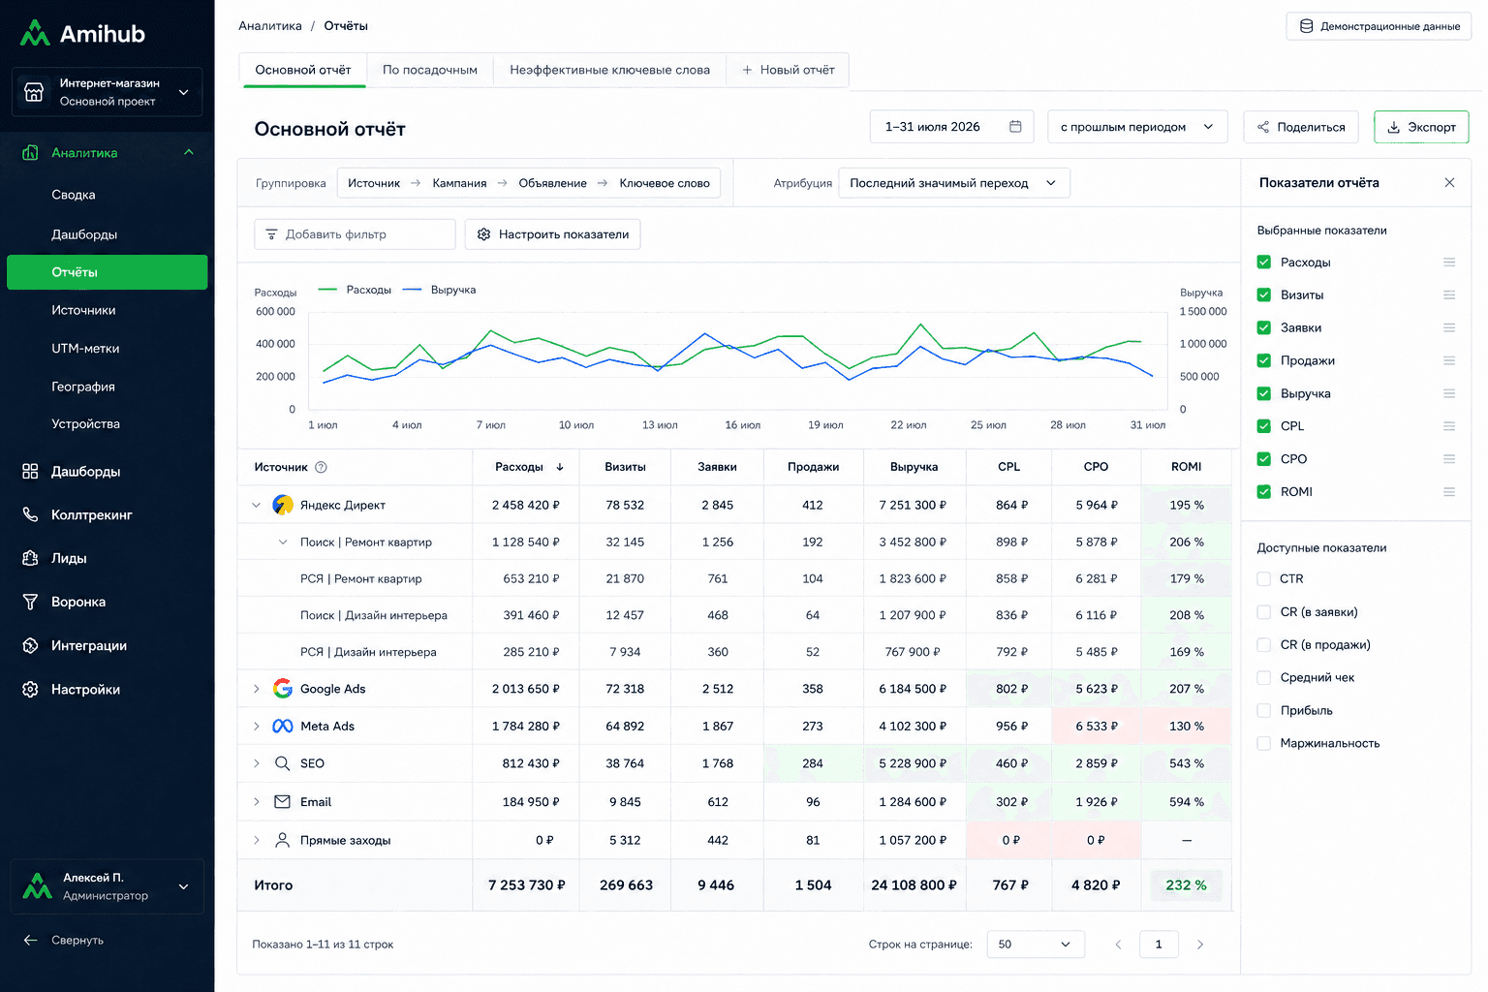Click the Аналитика breadcrumb link
The image size is (1488, 992).
(x=270, y=26)
